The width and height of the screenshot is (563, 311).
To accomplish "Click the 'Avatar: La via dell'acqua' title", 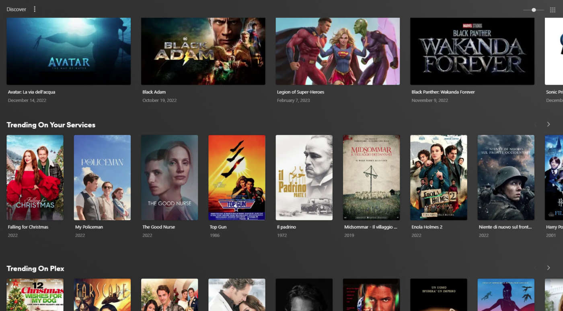I will pyautogui.click(x=31, y=92).
